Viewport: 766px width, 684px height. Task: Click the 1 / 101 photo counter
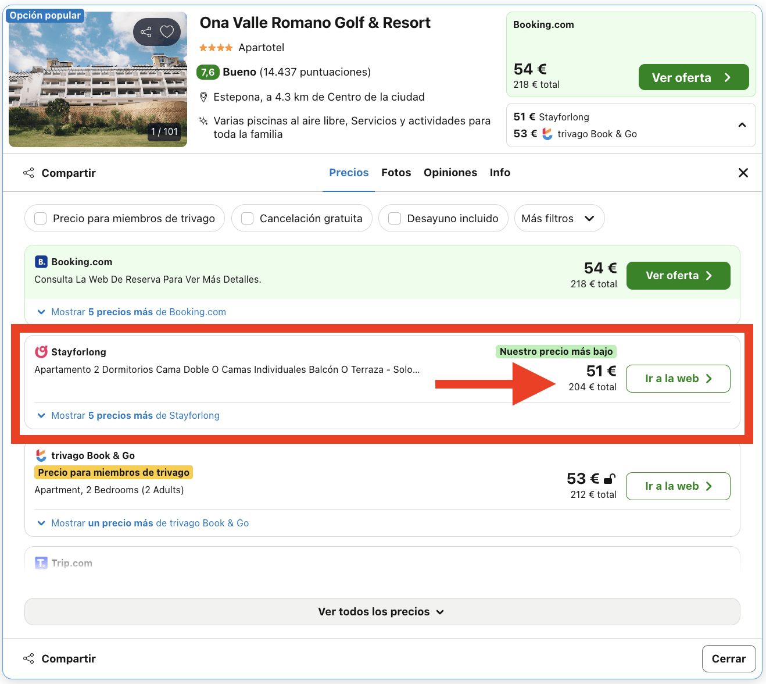pyautogui.click(x=164, y=131)
